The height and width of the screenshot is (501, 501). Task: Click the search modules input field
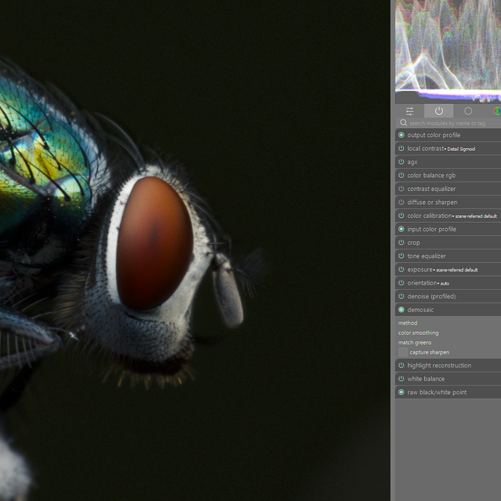click(454, 123)
